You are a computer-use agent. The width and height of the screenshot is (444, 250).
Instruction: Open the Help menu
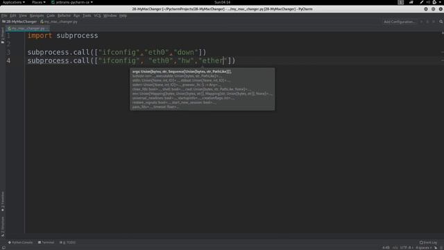(x=123, y=15)
